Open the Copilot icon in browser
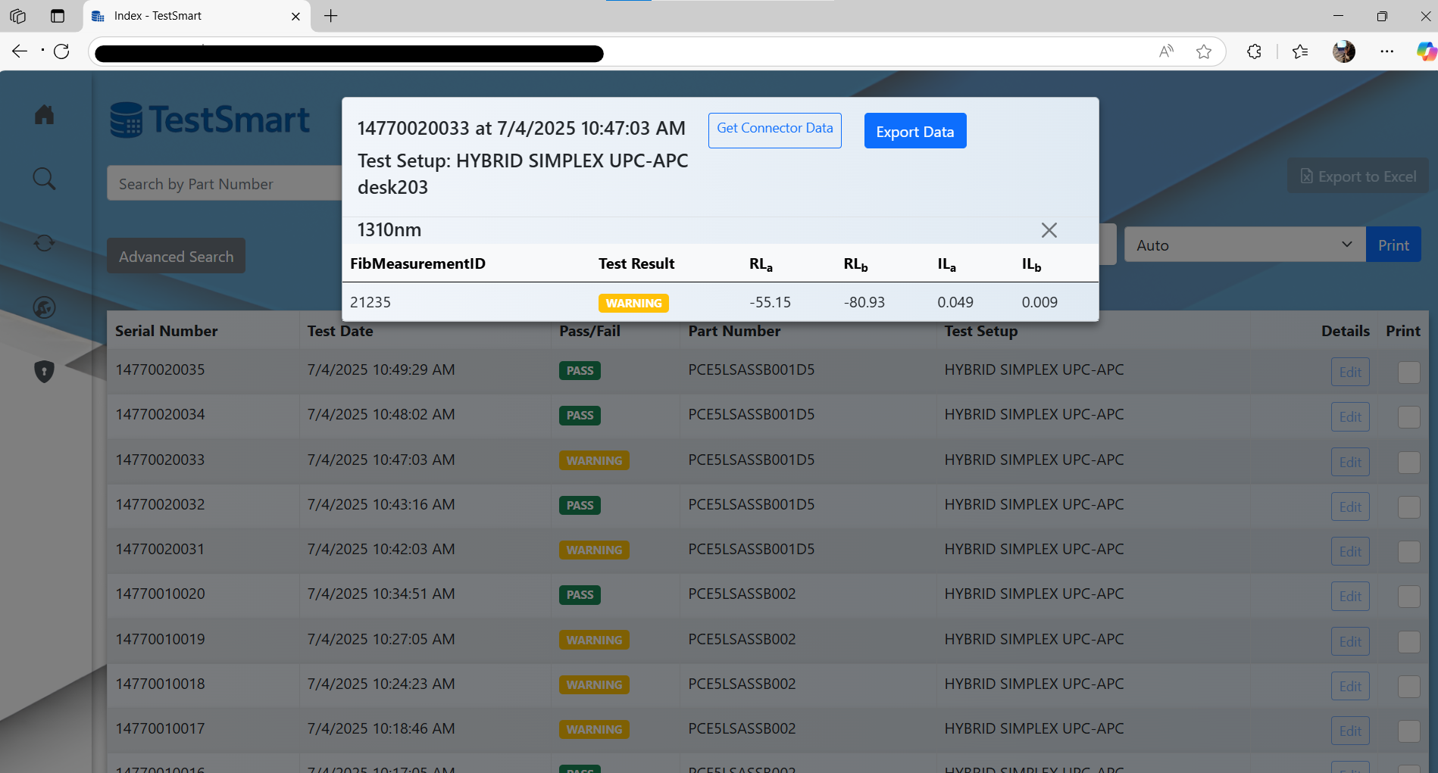 (1425, 51)
